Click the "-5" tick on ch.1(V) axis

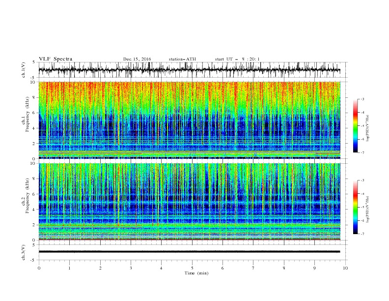pyautogui.click(x=33, y=78)
